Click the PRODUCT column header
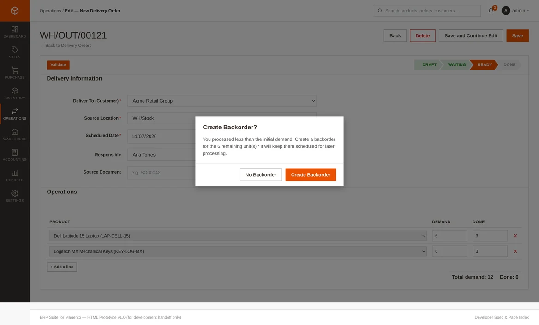Screen dimensions: 539x325 [60, 222]
